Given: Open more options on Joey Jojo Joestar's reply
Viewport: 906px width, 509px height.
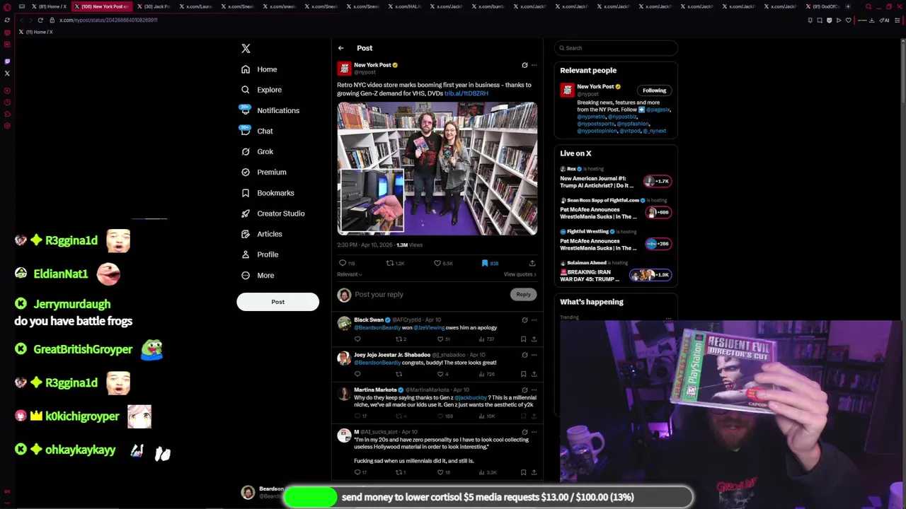Looking at the screenshot, I should tap(534, 355).
